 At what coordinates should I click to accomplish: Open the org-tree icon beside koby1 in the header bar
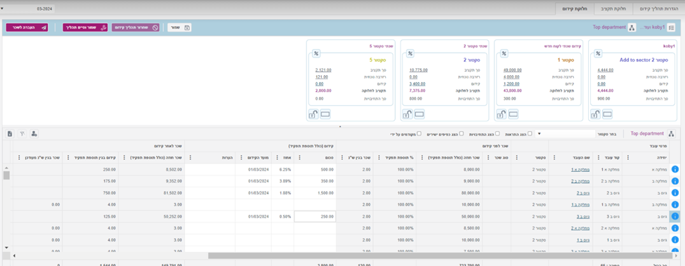[x=632, y=27]
